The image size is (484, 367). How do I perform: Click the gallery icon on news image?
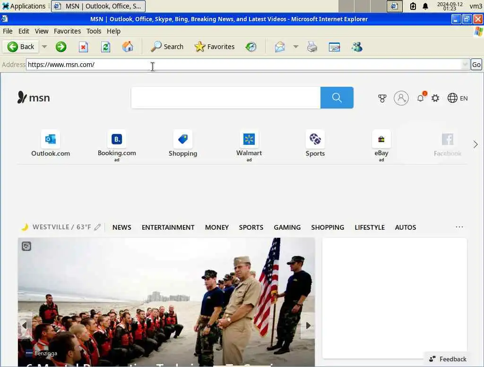[26, 246]
